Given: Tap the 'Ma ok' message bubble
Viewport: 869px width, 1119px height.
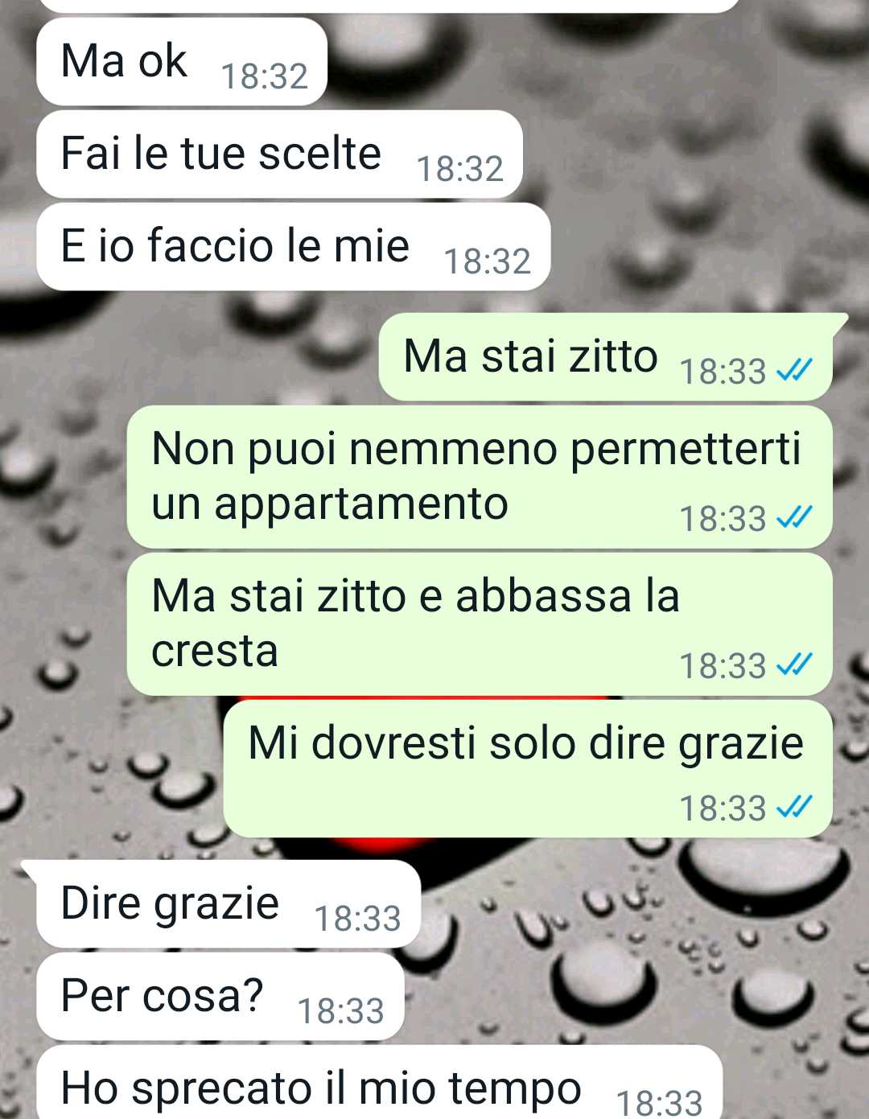Looking at the screenshot, I should pos(182,62).
